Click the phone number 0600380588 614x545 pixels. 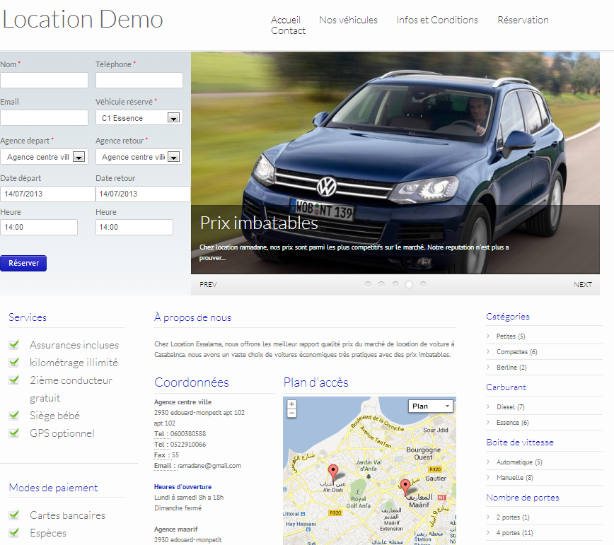tap(188, 434)
